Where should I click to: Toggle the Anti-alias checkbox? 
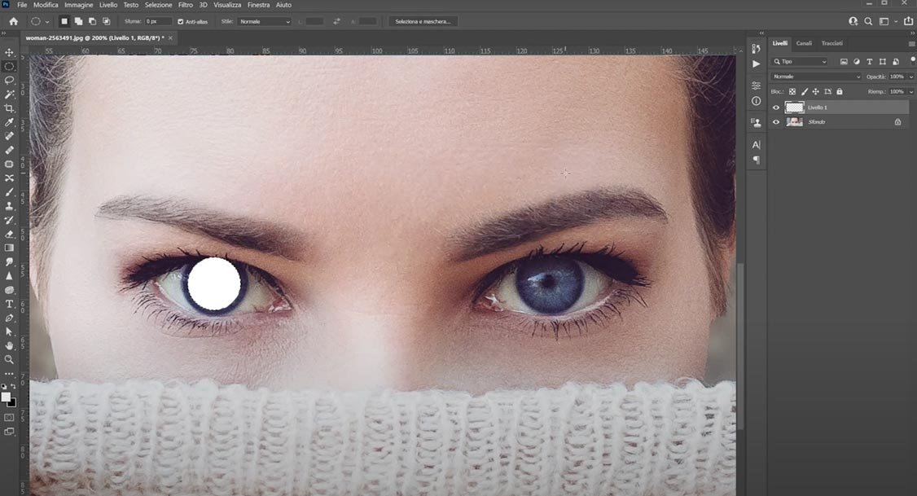(x=181, y=22)
